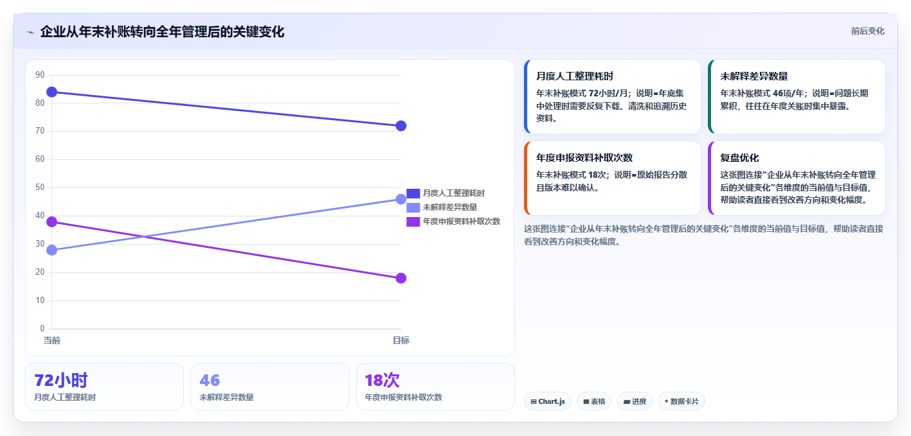
Task: Open the 未解释差异数量 info card heading
Action: click(x=754, y=76)
